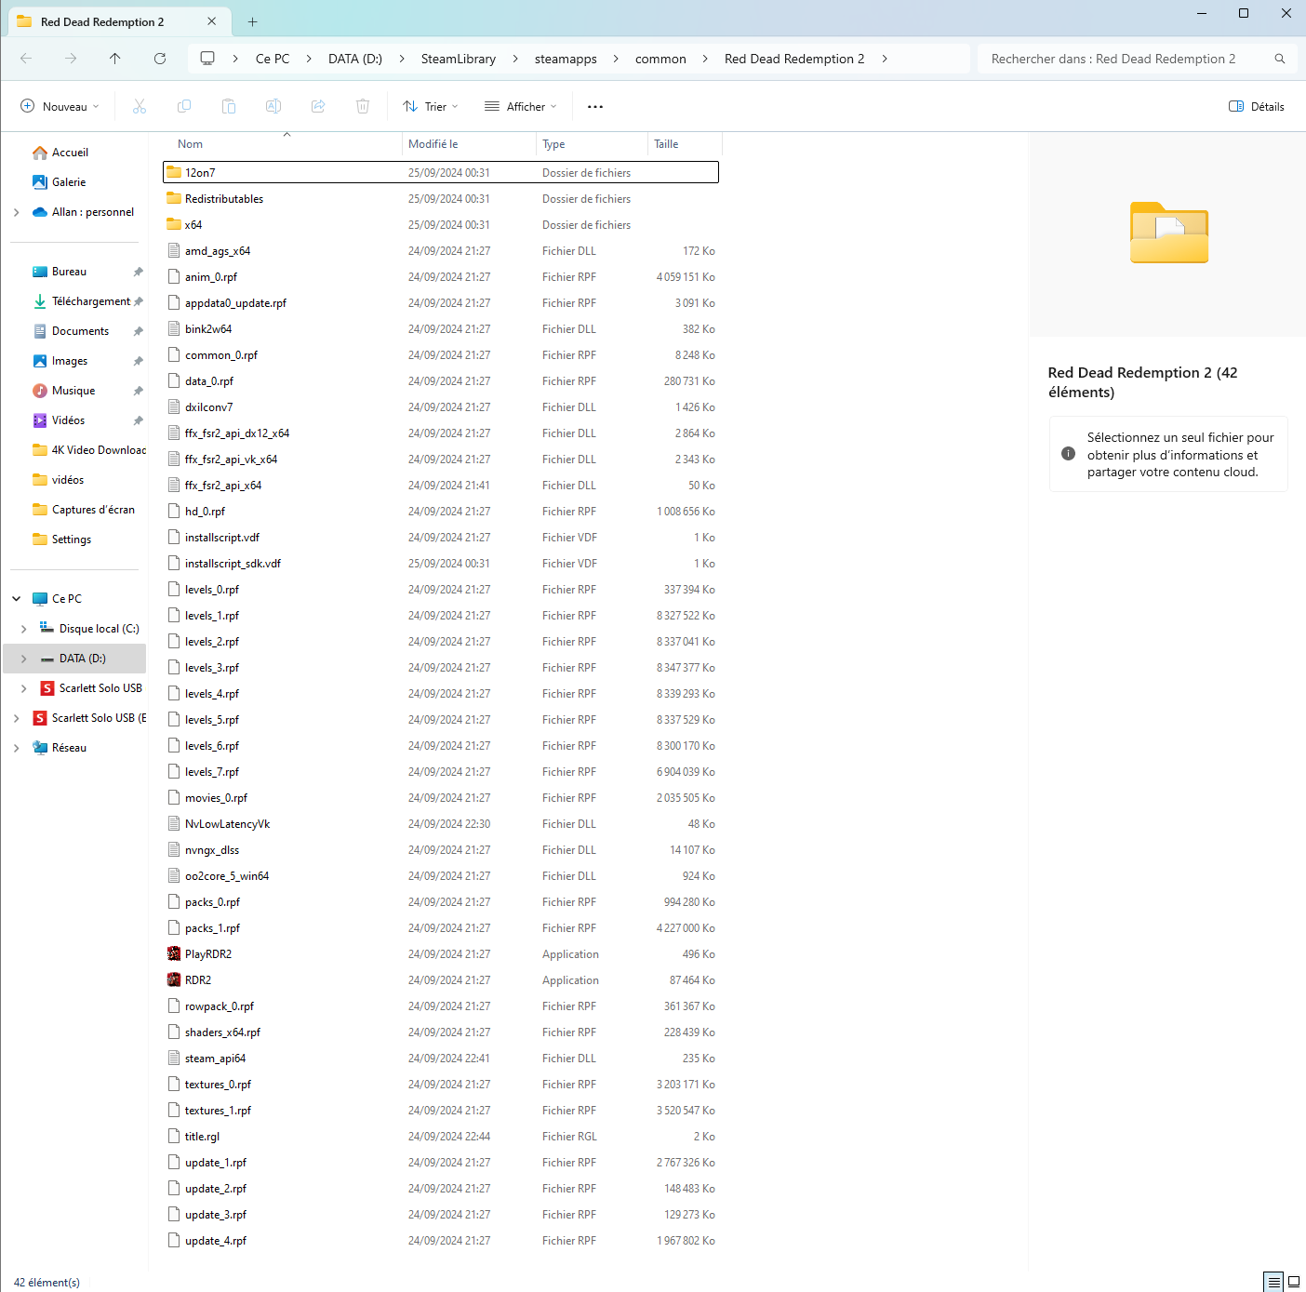Screen dimensions: 1306x1292
Task: Select file levels_4.rpf
Action: (441, 693)
